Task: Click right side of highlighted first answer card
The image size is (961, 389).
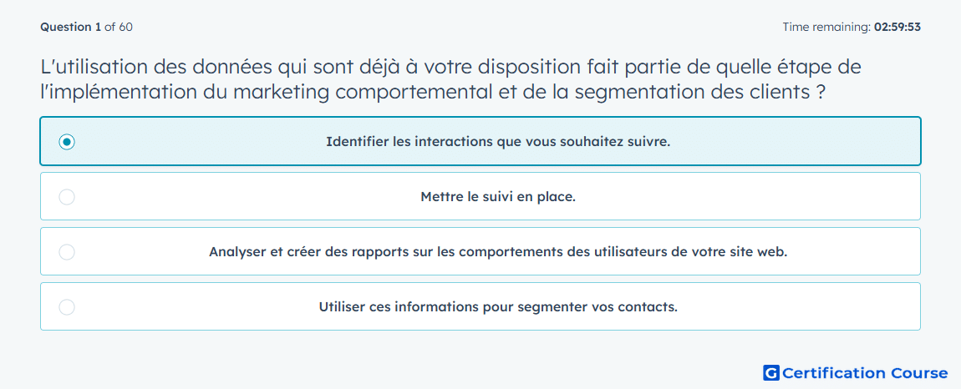Action: coord(796,142)
